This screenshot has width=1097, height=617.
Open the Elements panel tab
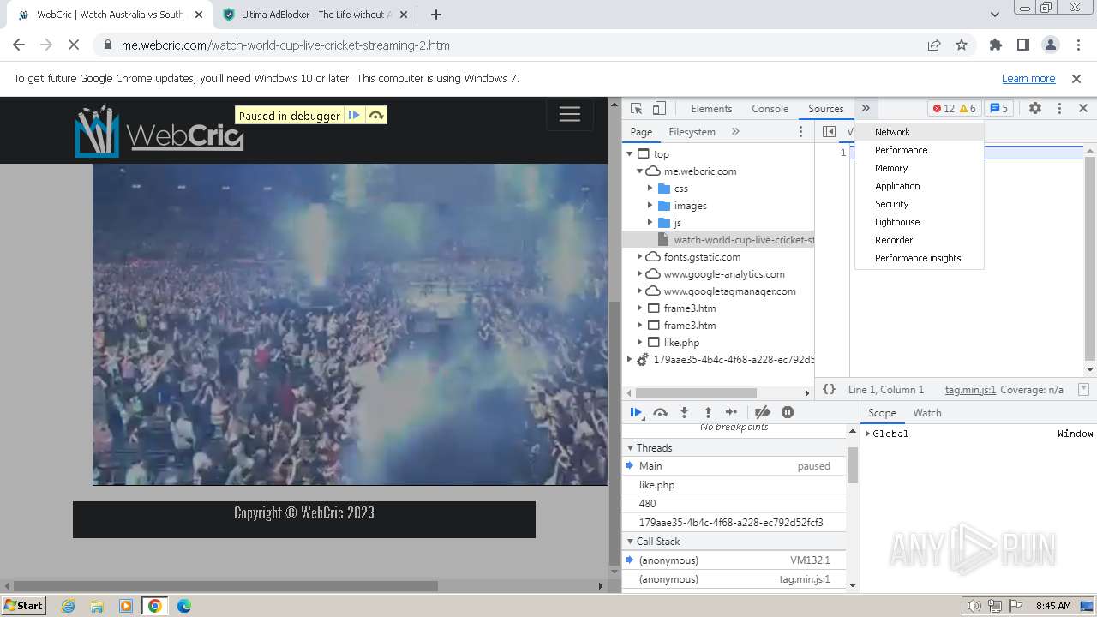click(711, 109)
